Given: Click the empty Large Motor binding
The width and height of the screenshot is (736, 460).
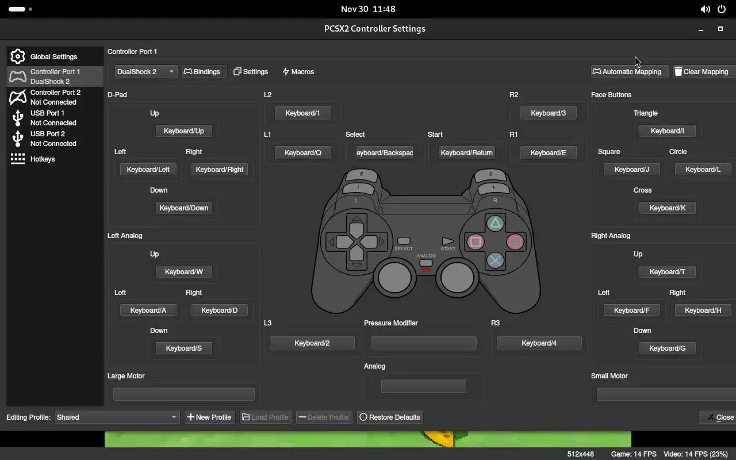Looking at the screenshot, I should (184, 394).
